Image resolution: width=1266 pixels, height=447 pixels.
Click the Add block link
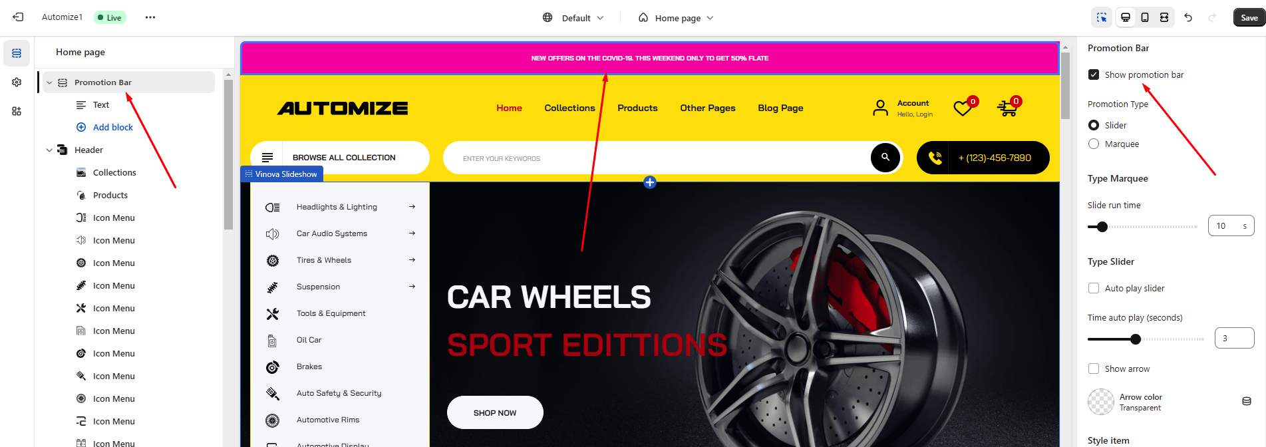pos(113,127)
